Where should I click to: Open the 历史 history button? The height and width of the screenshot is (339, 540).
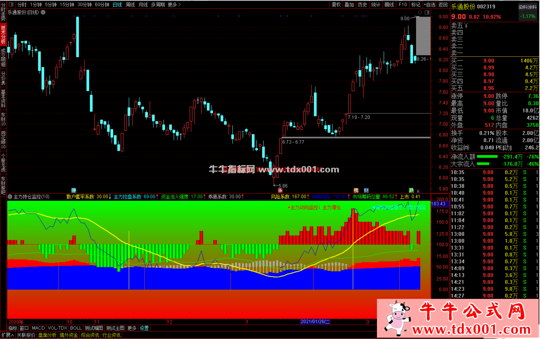pyautogui.click(x=362, y=5)
